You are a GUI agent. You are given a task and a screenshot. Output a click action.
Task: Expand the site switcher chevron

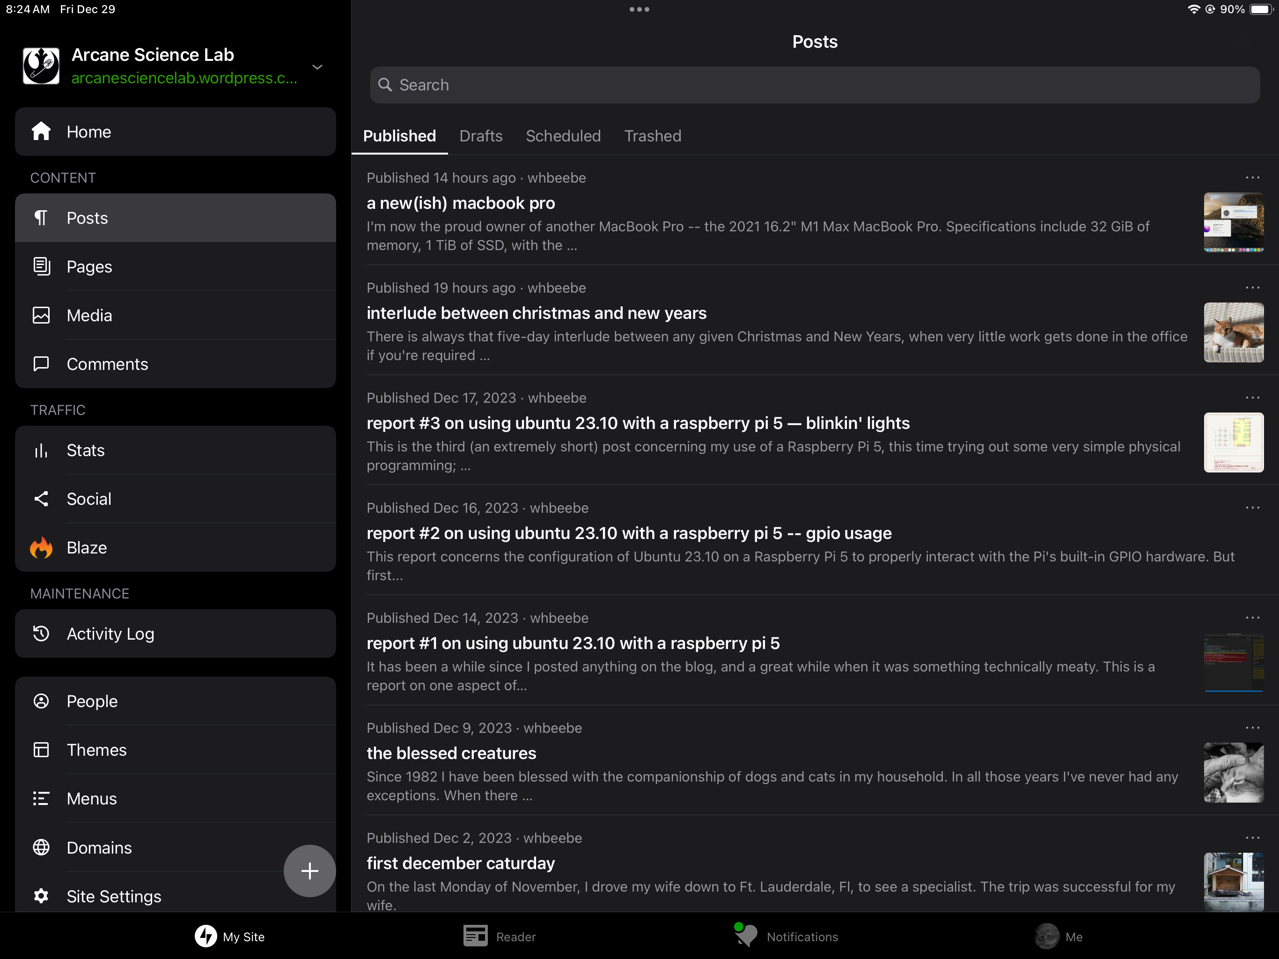[x=317, y=67]
